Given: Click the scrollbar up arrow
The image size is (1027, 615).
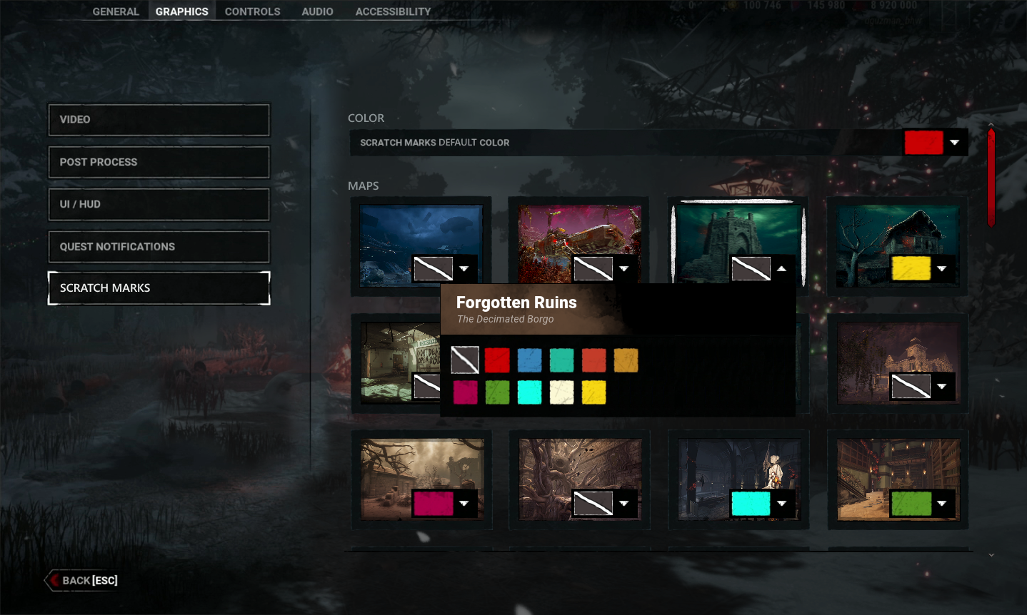Looking at the screenshot, I should 991,124.
